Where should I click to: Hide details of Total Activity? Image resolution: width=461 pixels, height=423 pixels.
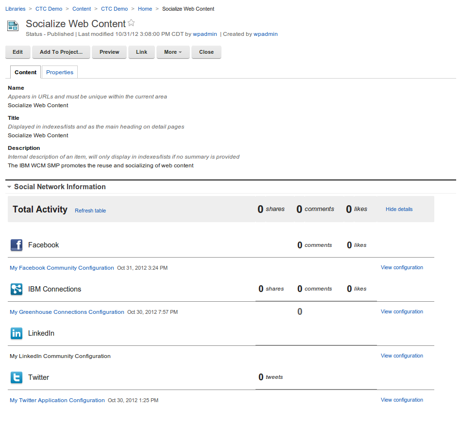tap(399, 209)
